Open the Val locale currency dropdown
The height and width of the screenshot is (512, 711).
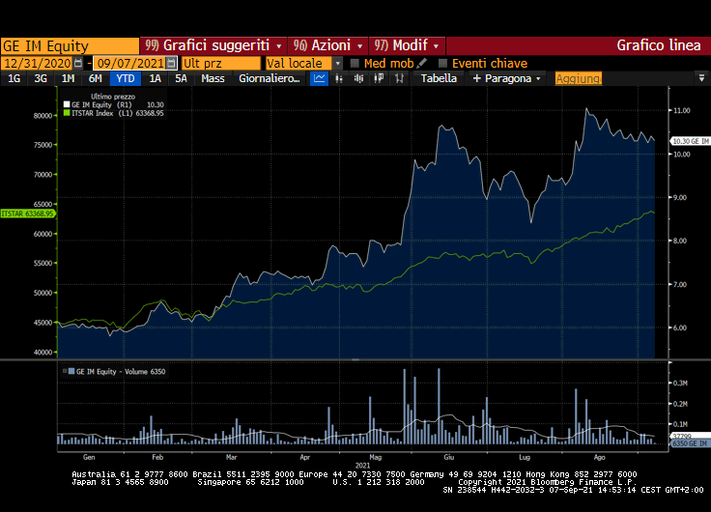[x=337, y=63]
